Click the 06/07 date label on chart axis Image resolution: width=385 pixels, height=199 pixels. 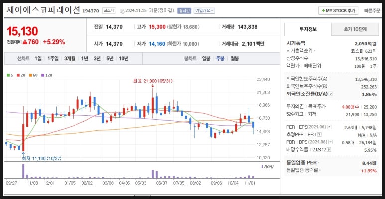pyautogui.click(x=162, y=183)
